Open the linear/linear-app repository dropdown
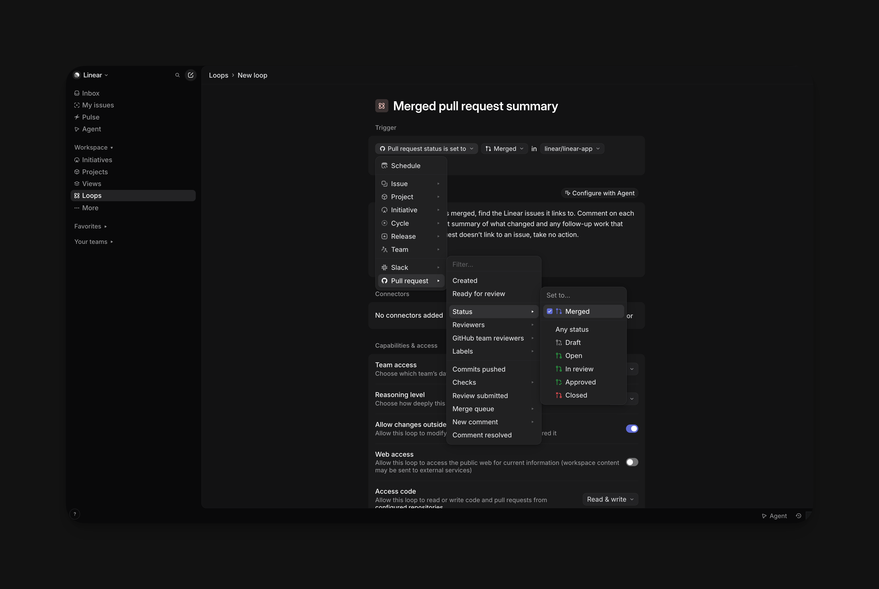The image size is (879, 589). click(572, 149)
